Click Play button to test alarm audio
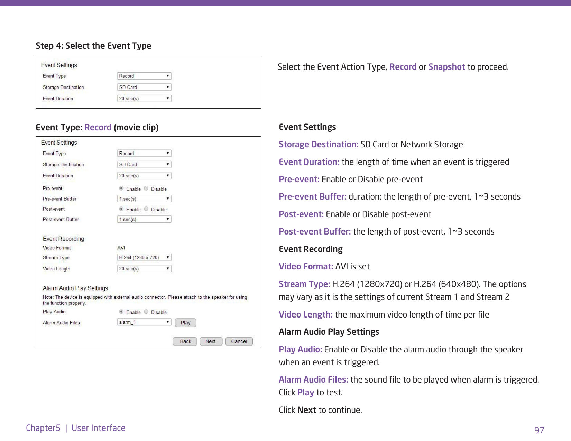Viewport: 571px width, 441px height. [x=186, y=323]
